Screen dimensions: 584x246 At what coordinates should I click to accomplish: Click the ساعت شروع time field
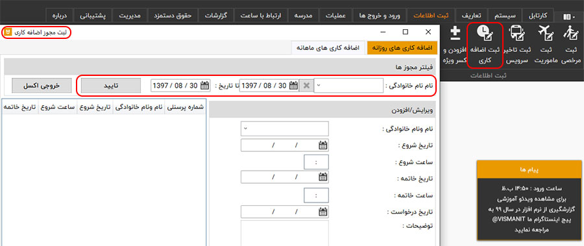click(x=316, y=162)
